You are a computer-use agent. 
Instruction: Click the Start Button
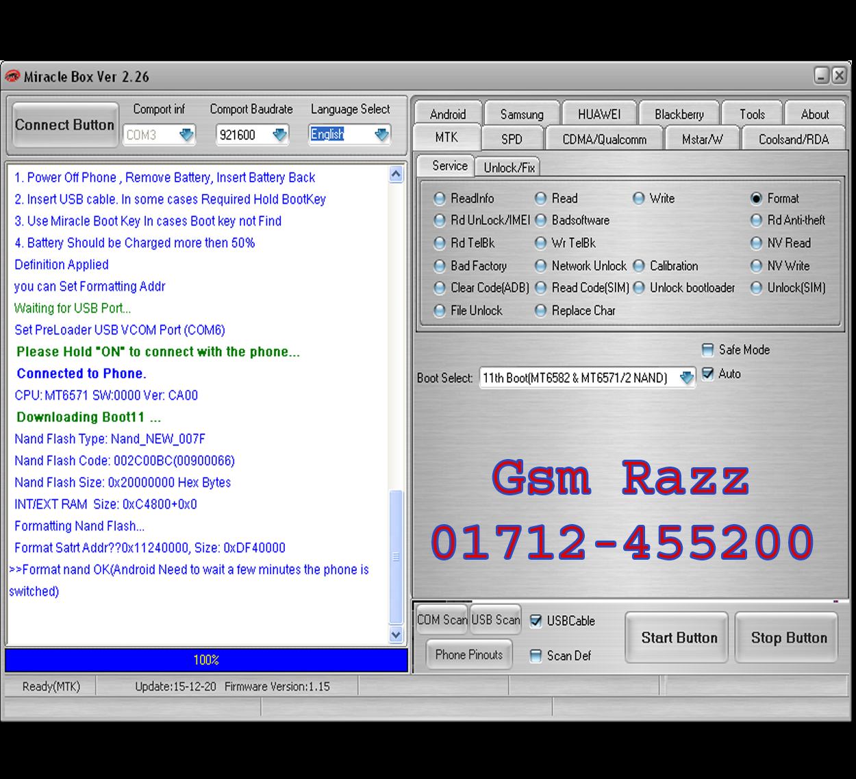click(x=677, y=637)
